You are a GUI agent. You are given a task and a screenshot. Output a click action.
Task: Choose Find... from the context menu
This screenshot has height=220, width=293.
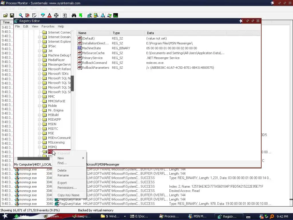(69, 163)
